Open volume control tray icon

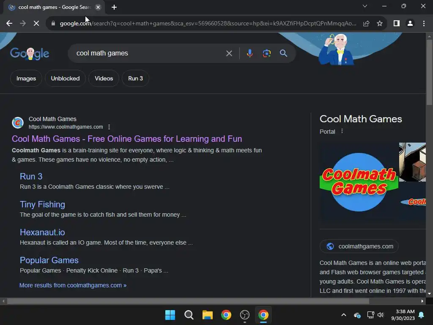[381, 315]
